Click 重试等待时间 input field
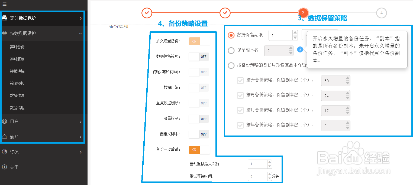 pyautogui.click(x=257, y=176)
